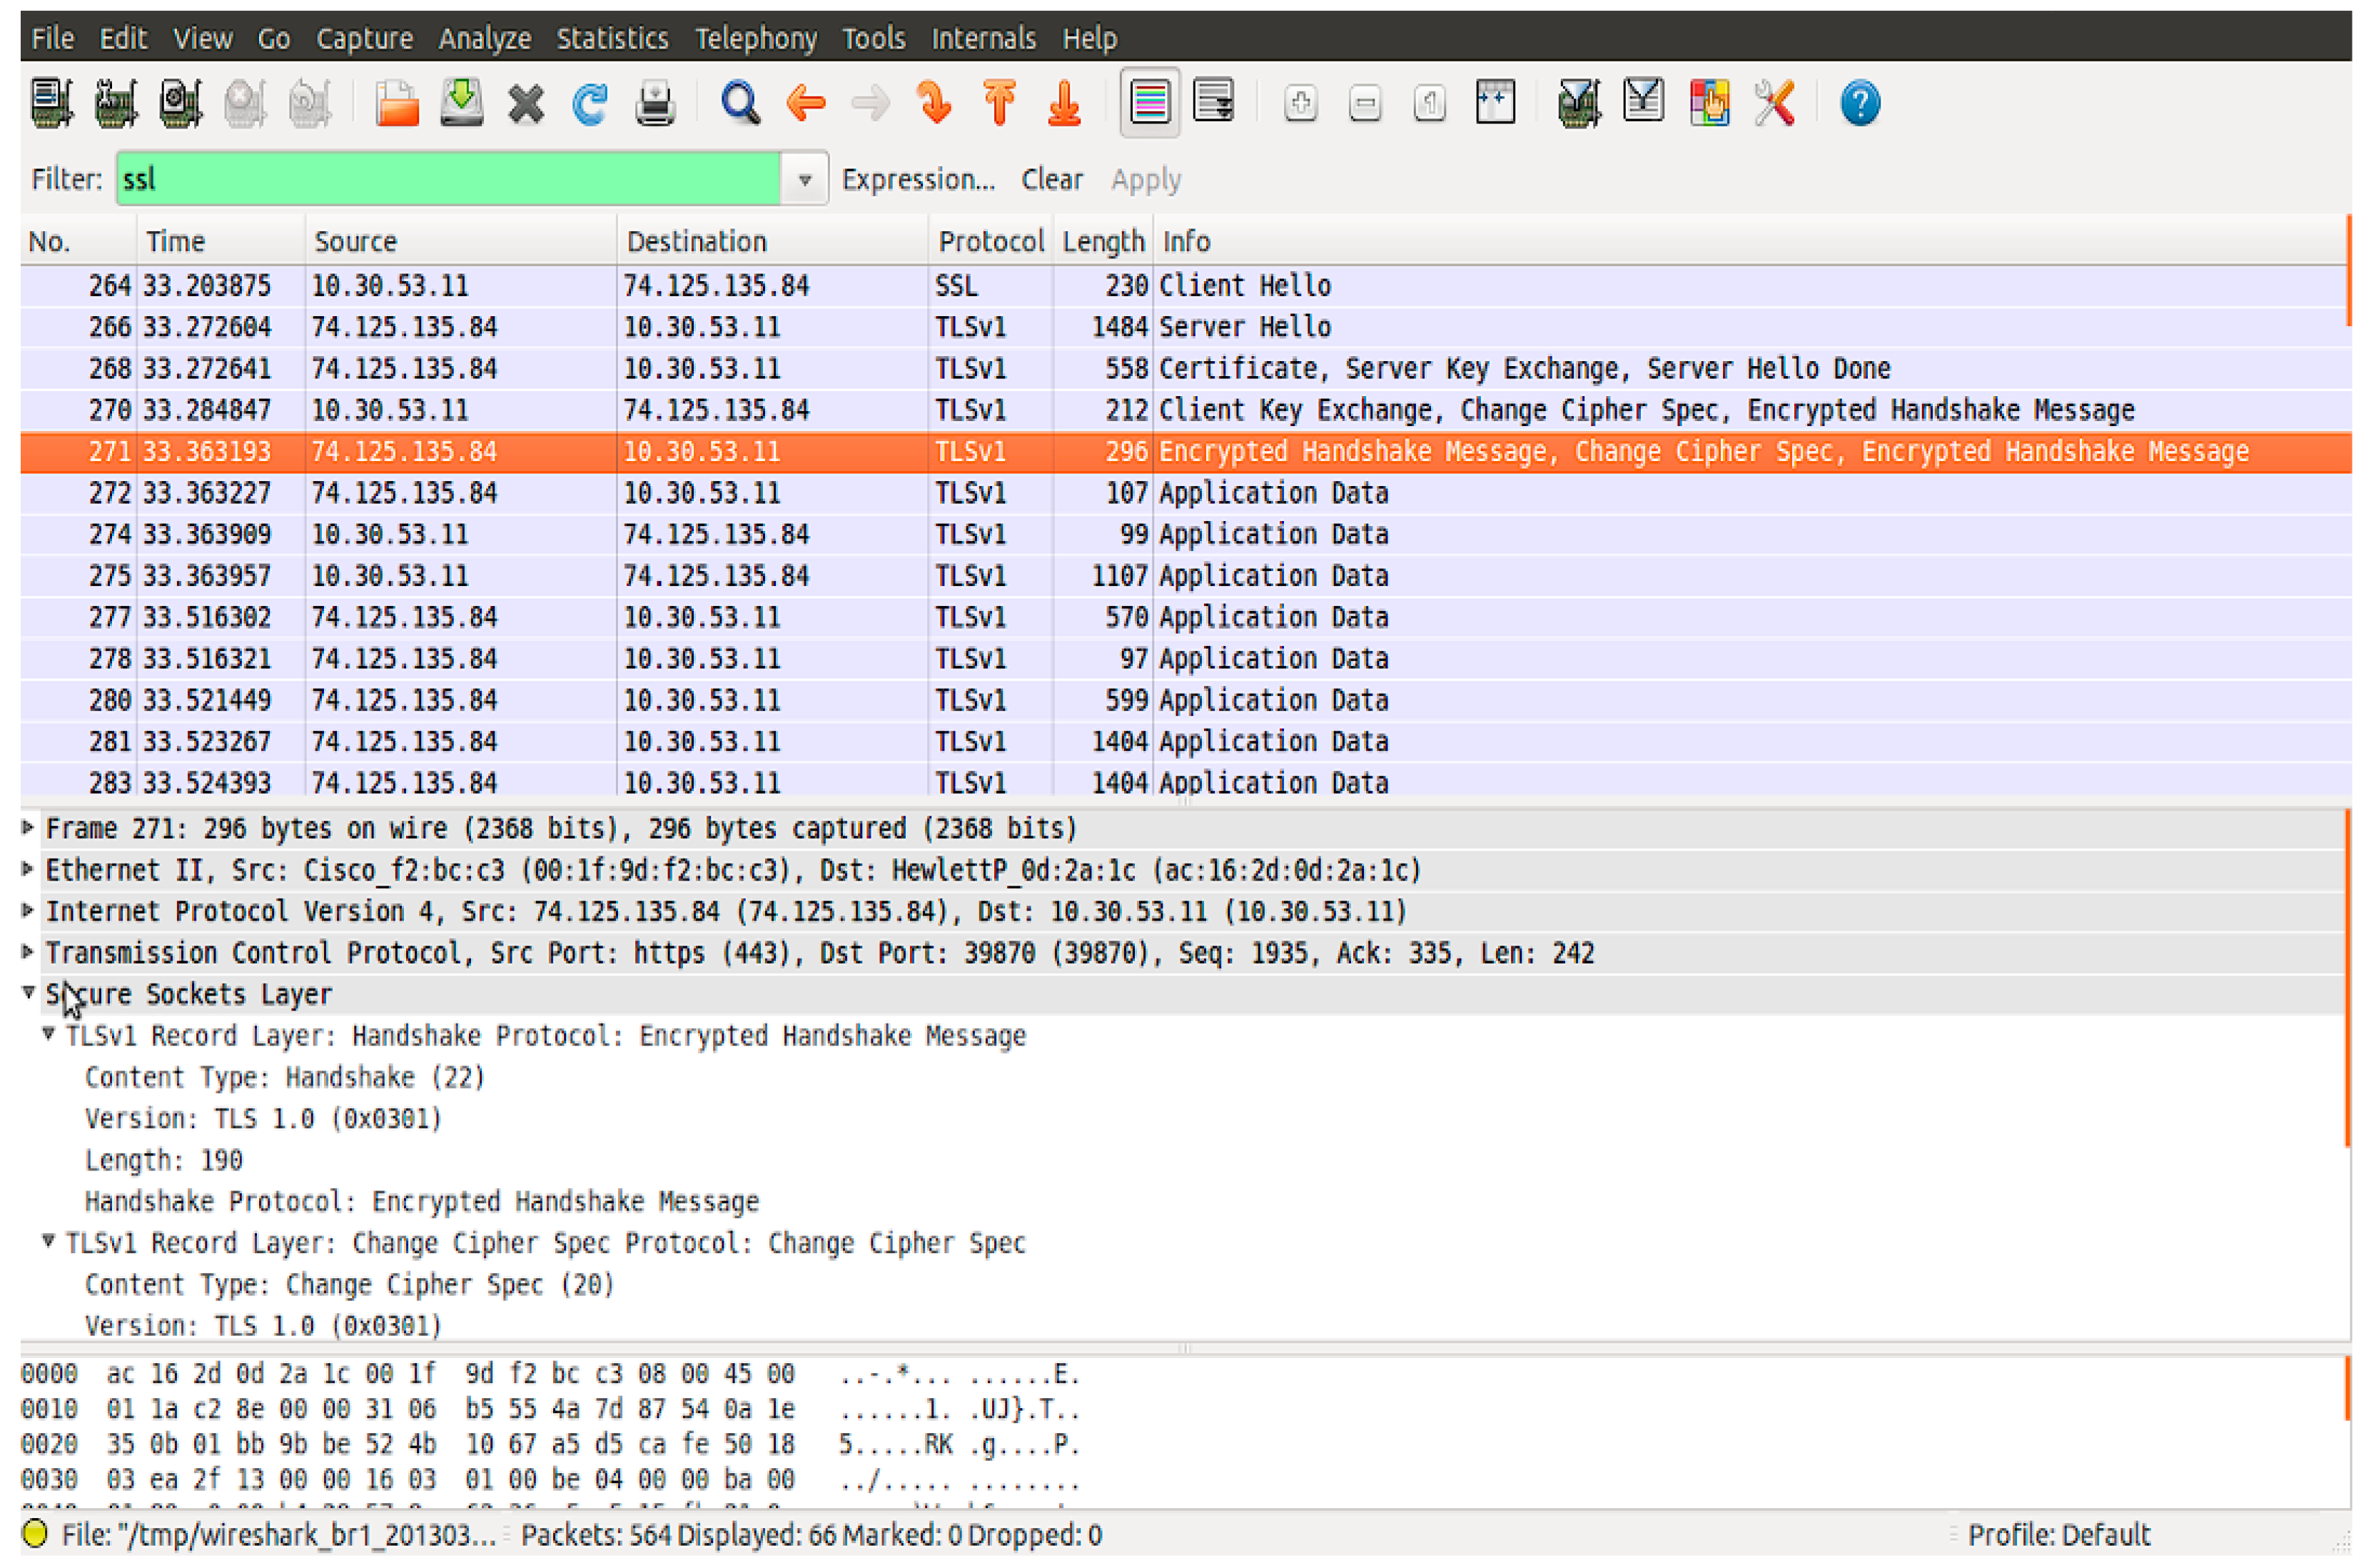2366x1568 pixels.
Task: Open the Statistics menu
Action: (x=611, y=38)
